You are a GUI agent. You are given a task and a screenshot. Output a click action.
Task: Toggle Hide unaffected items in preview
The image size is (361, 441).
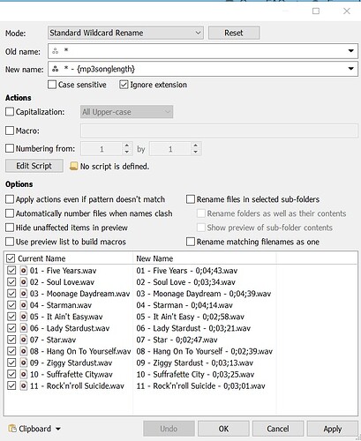[x=10, y=228]
